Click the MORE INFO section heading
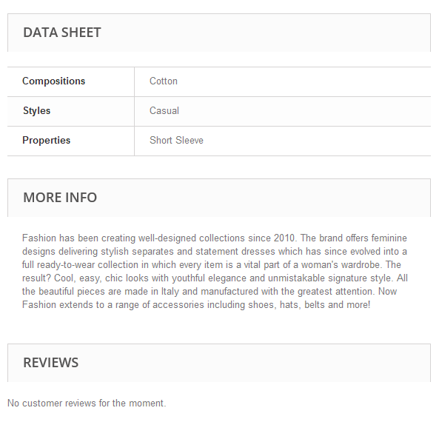This screenshot has height=442, width=439. (x=60, y=198)
